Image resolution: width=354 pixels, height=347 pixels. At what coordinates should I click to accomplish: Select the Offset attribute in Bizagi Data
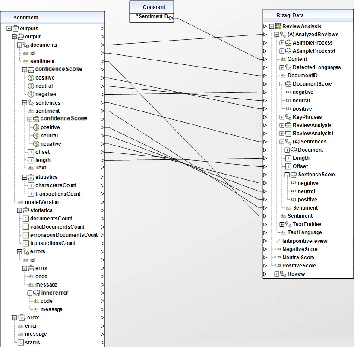pos(300,166)
